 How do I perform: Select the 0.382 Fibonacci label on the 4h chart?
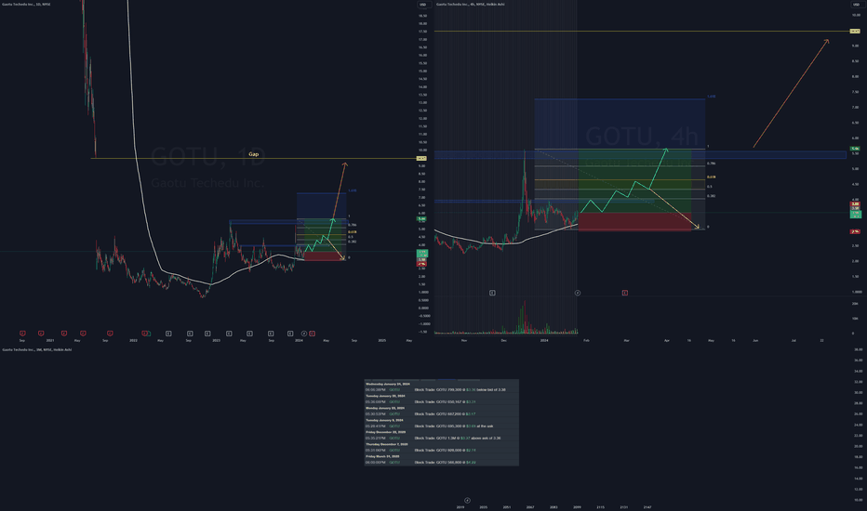[711, 196]
